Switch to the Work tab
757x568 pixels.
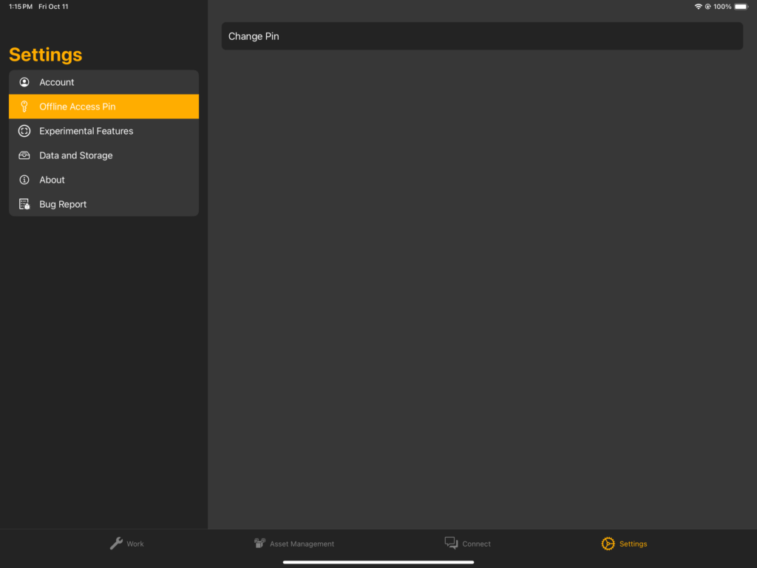click(x=127, y=543)
